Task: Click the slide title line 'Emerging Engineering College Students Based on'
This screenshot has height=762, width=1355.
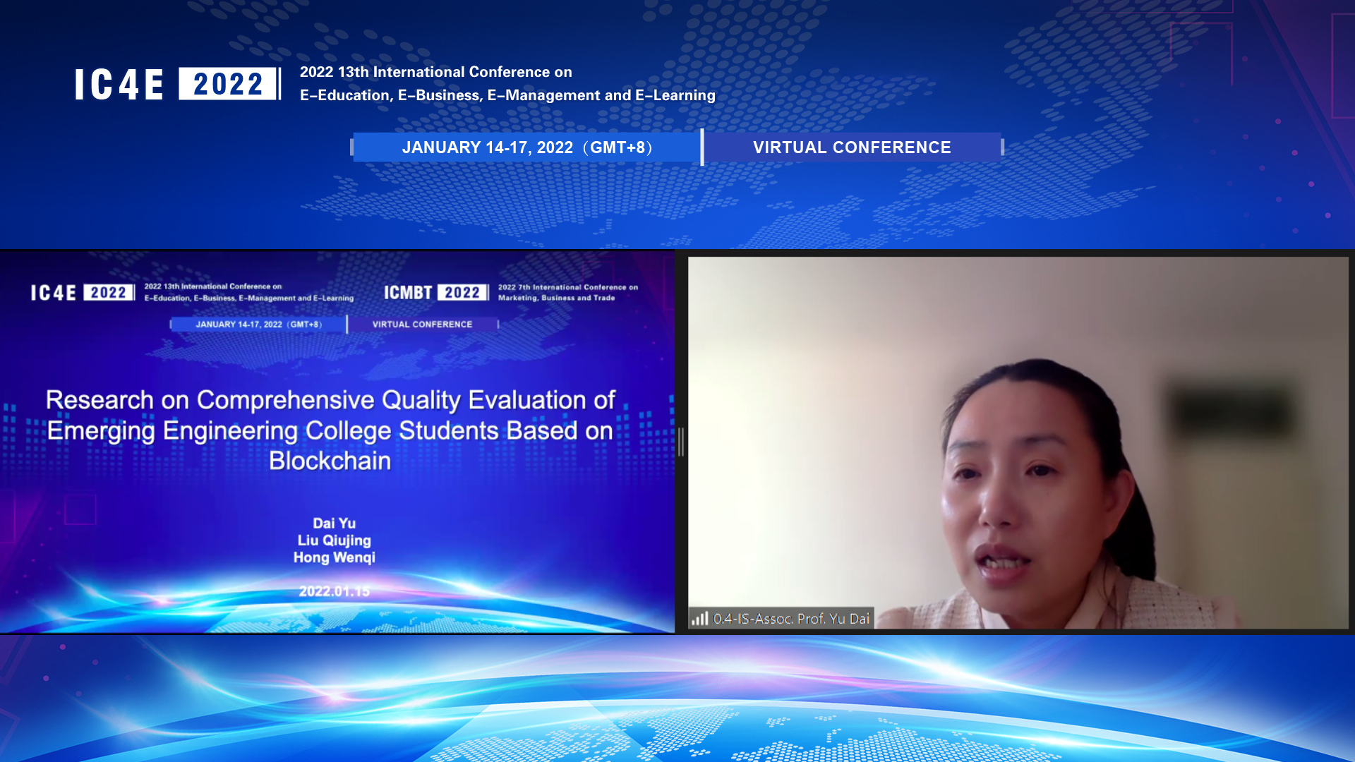Action: 330,430
